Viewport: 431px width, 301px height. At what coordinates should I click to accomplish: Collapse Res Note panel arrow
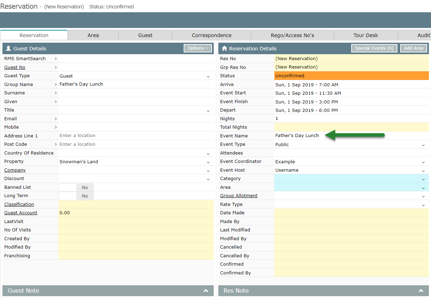pyautogui.click(x=421, y=291)
